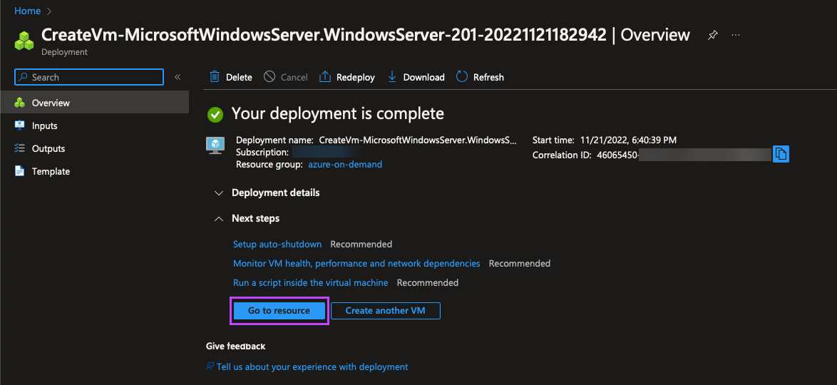Click the Delete trash icon
The width and height of the screenshot is (837, 385).
pos(215,77)
